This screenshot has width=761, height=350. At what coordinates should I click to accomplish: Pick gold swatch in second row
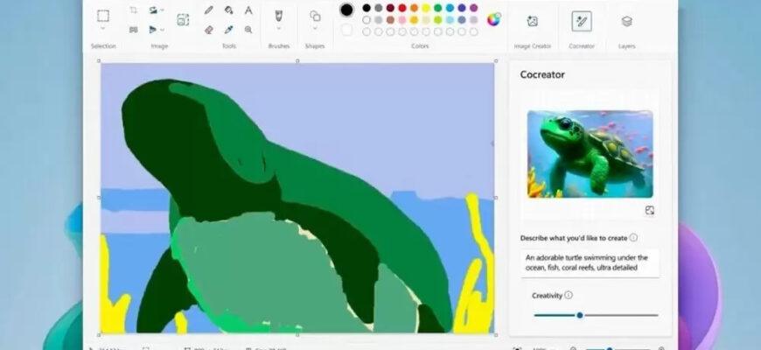coord(414,20)
